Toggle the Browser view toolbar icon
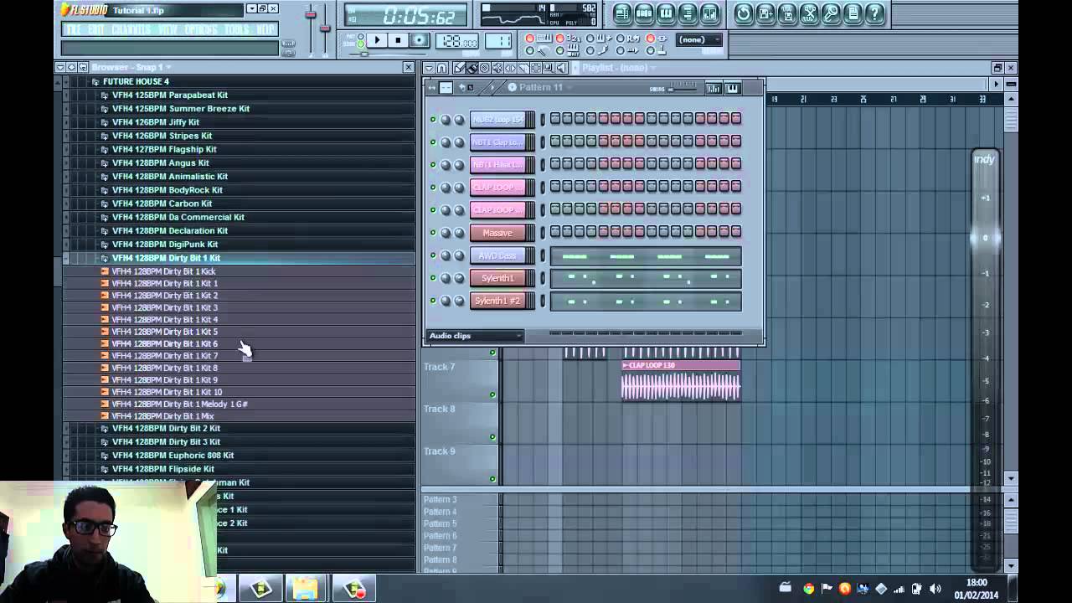The width and height of the screenshot is (1072, 603). (688, 13)
